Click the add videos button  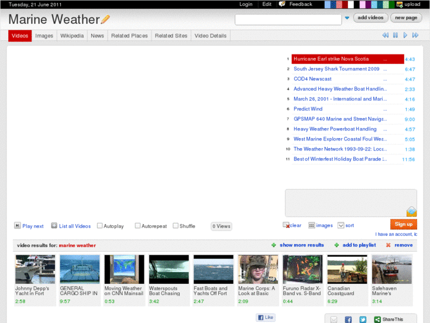point(370,18)
